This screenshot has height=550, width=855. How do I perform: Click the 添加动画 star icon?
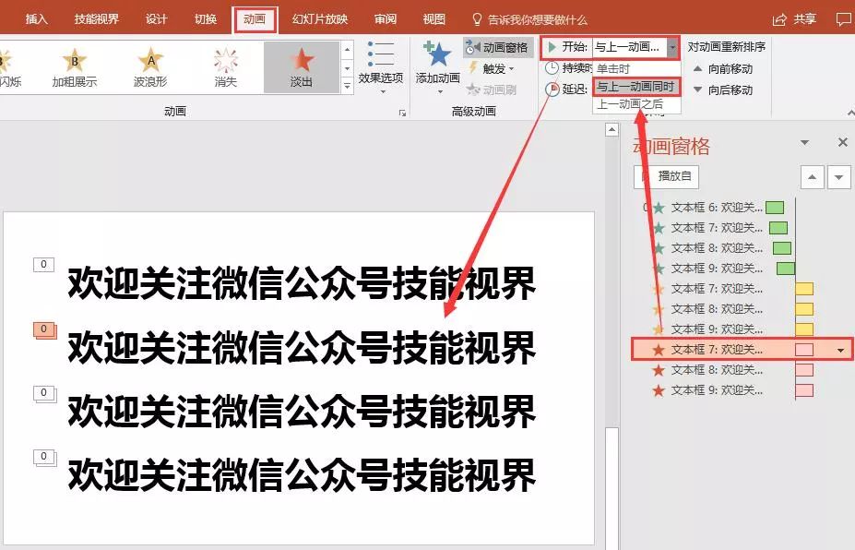(x=437, y=56)
